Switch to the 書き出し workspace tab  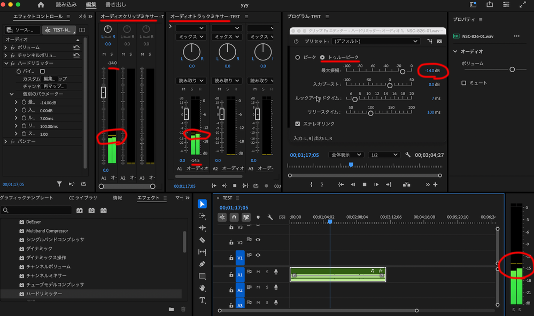(x=115, y=5)
